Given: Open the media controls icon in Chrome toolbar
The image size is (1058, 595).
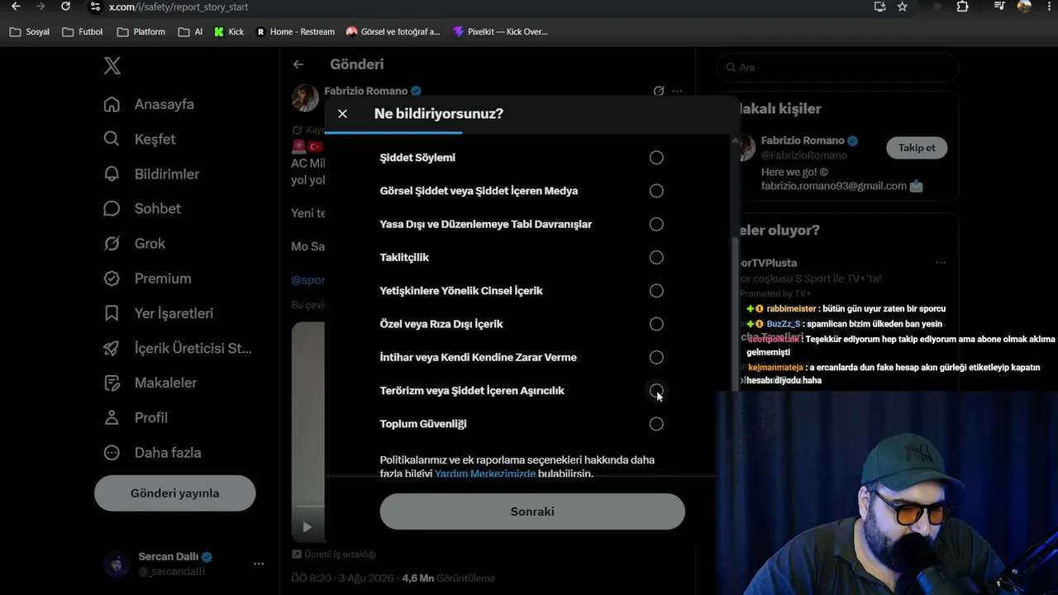Looking at the screenshot, I should (x=1000, y=7).
